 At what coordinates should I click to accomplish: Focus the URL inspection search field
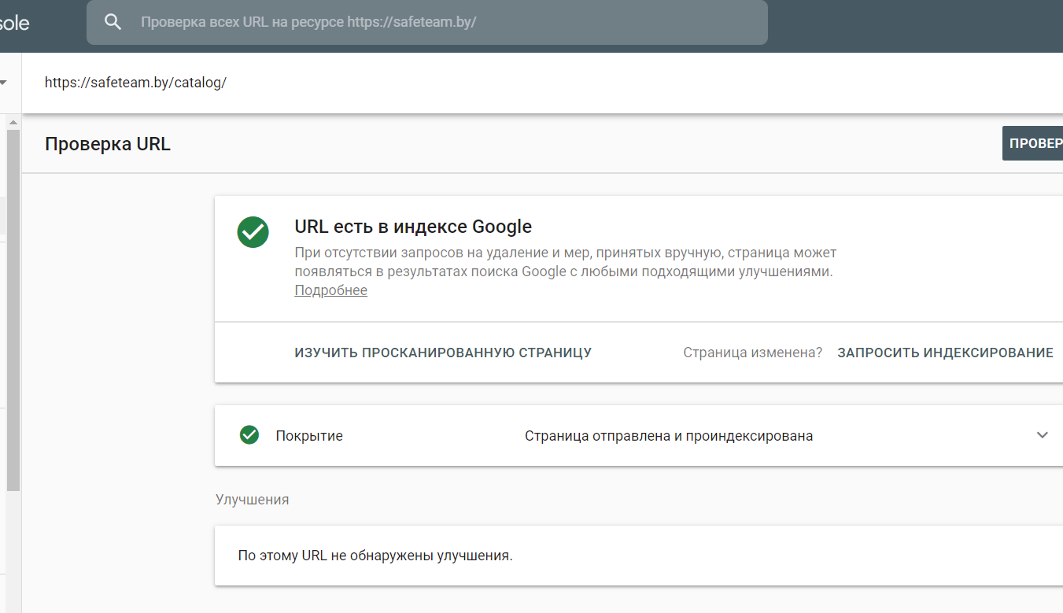[x=426, y=22]
